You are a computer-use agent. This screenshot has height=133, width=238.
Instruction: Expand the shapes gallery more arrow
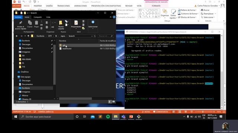pos(159,17)
